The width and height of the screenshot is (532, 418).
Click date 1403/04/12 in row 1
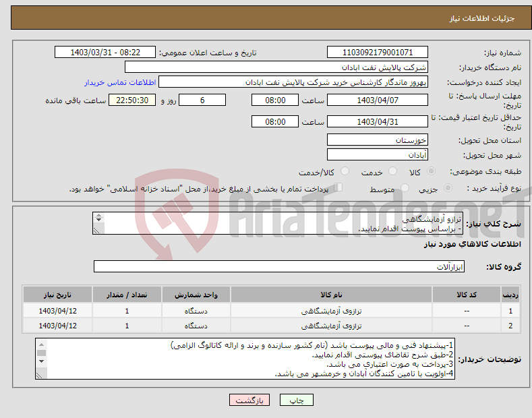[x=58, y=311]
